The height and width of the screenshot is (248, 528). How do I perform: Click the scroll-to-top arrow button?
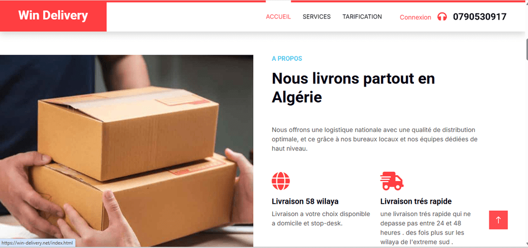[498, 220]
